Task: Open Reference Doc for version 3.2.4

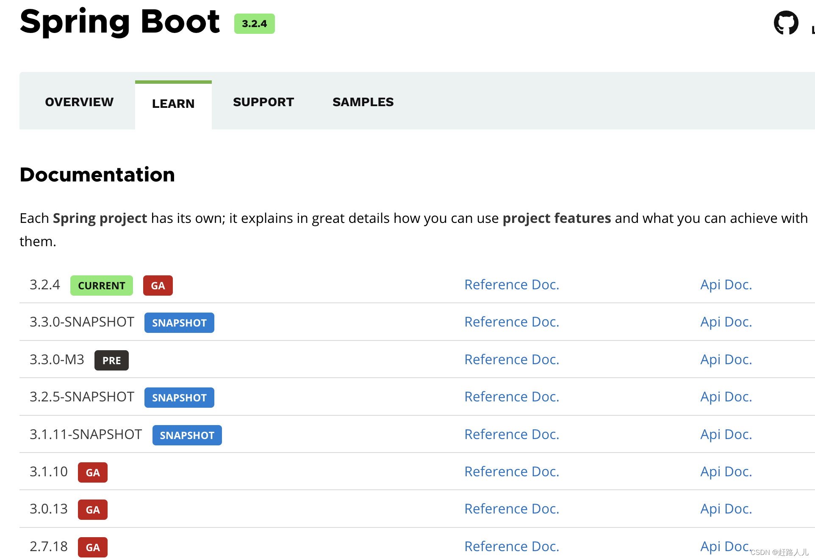Action: (512, 285)
